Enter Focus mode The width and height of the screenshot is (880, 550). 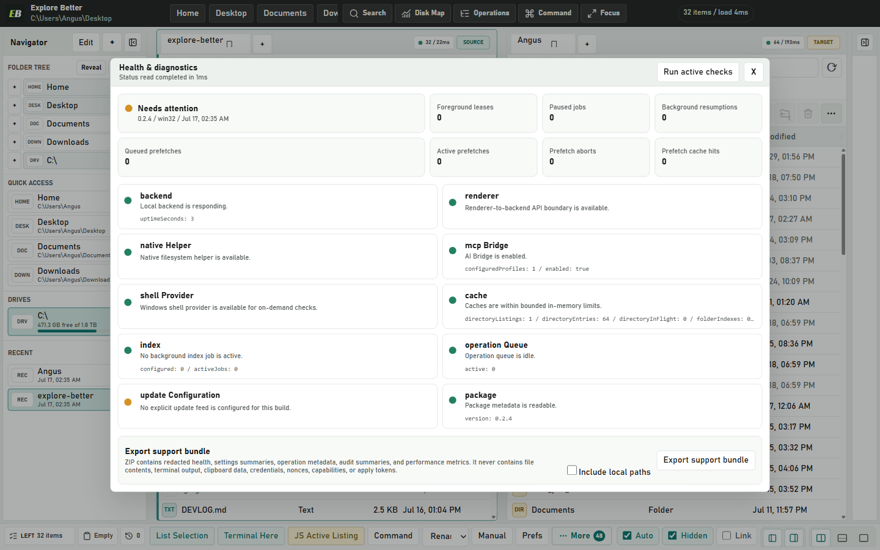(603, 13)
